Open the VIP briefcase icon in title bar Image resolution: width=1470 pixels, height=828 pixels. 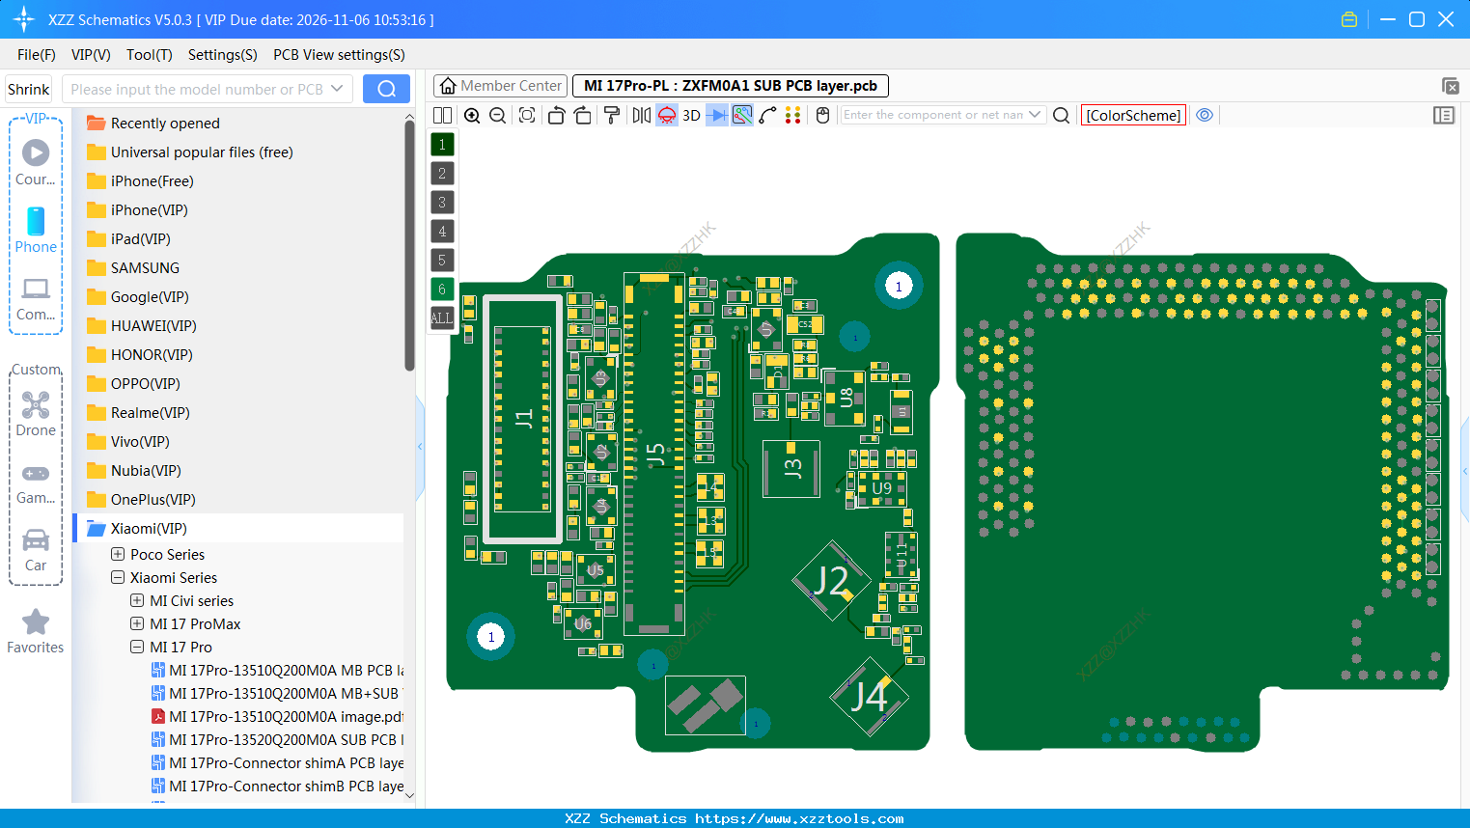[1349, 19]
